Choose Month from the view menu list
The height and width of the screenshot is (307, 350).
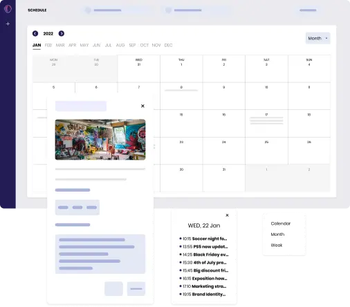click(x=277, y=234)
